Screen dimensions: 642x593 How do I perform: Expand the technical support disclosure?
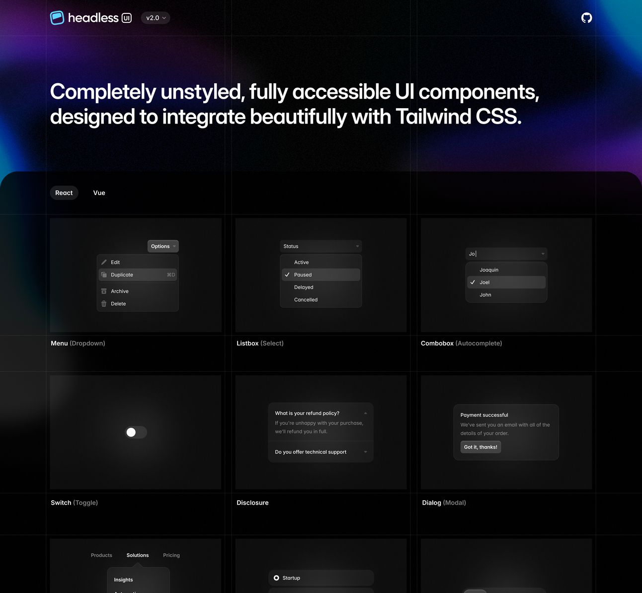(321, 452)
